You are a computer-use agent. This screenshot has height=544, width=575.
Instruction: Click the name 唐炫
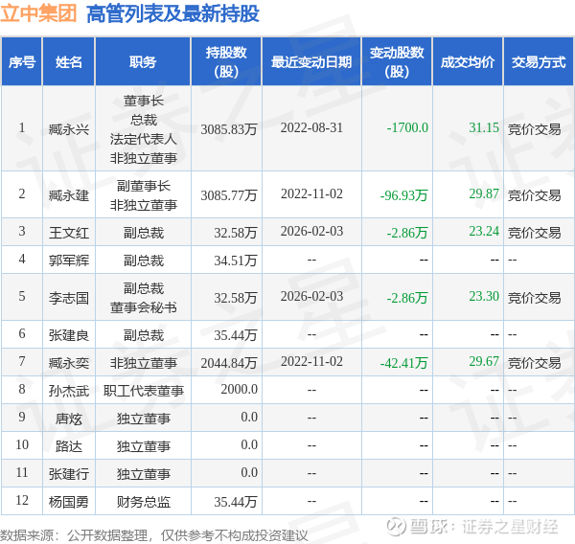point(69,419)
